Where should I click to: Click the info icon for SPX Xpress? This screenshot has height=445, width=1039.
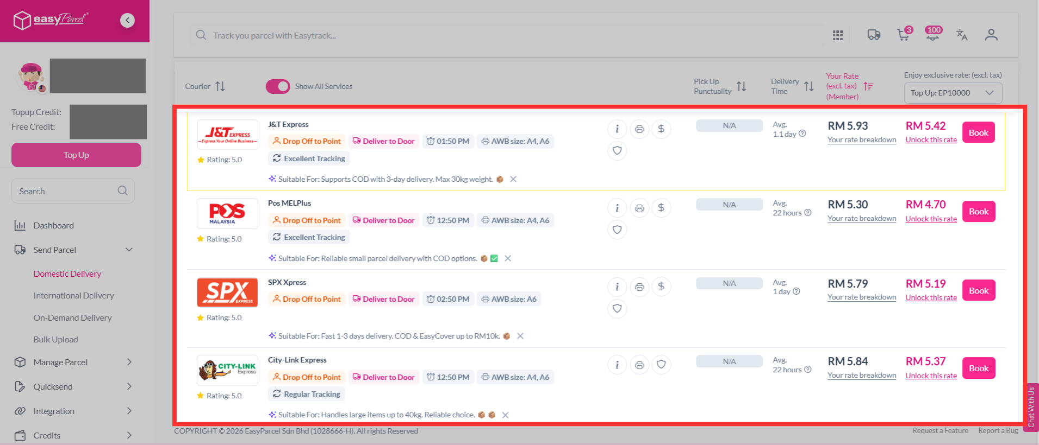coord(617,287)
